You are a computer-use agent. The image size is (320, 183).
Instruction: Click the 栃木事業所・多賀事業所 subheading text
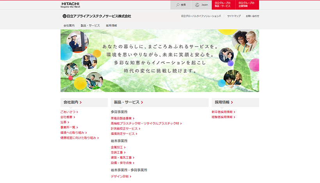coord(129,170)
